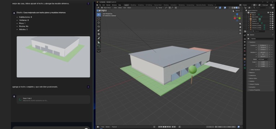Click the timeline play button
276x129 pixels.
[165, 127]
